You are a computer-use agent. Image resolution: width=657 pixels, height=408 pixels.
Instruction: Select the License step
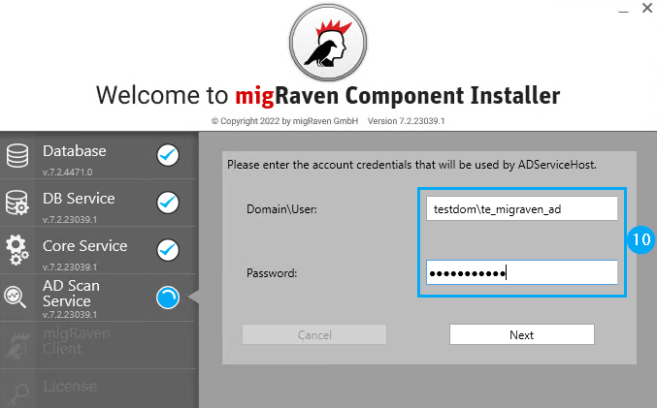(98, 389)
